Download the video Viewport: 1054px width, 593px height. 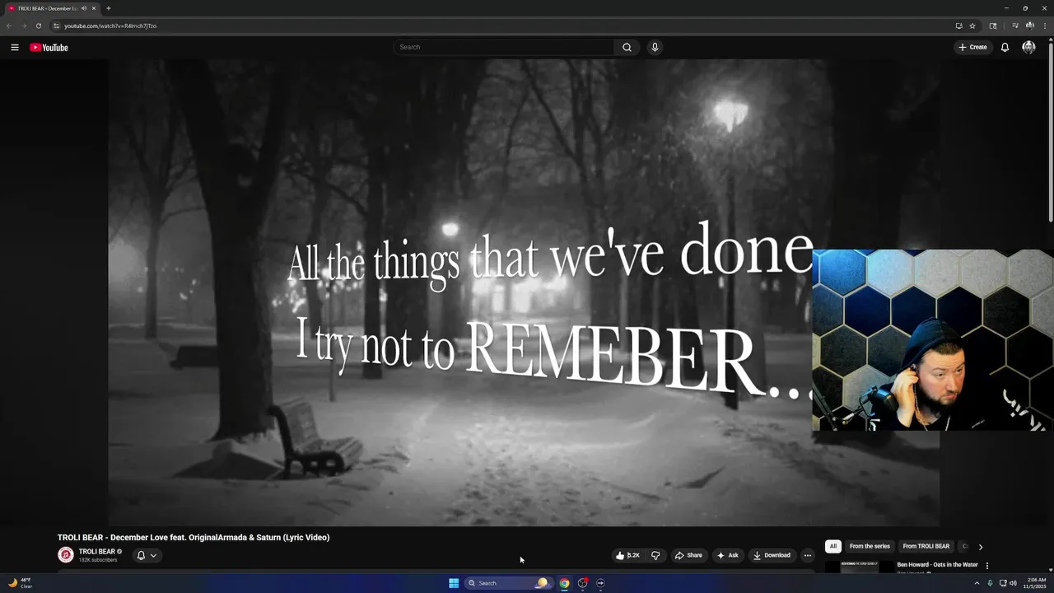(772, 555)
